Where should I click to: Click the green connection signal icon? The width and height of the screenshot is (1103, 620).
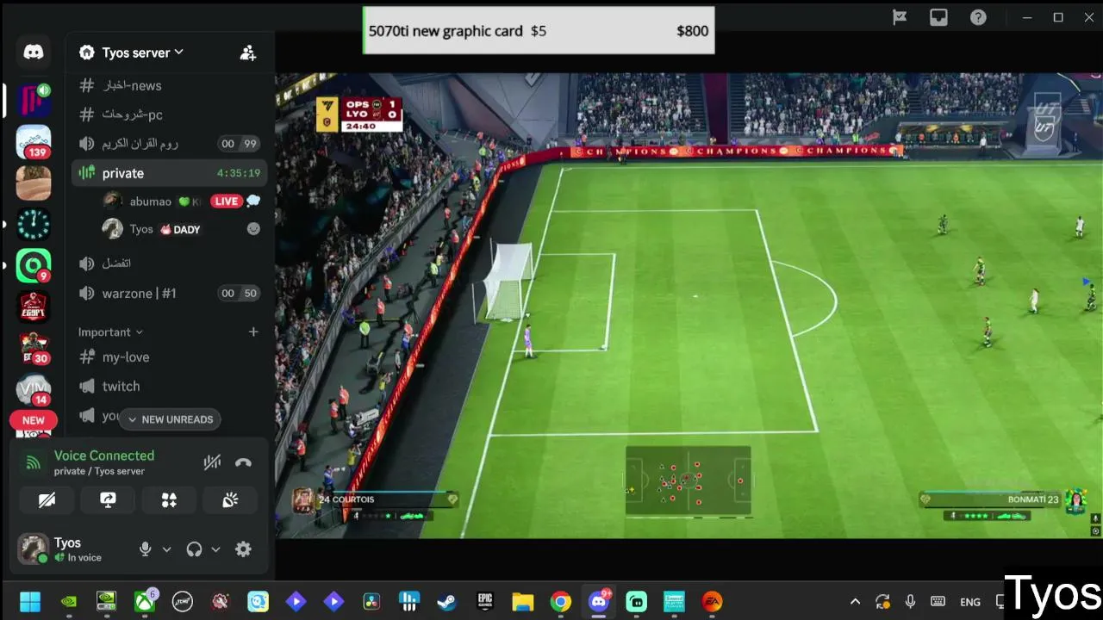[x=34, y=462]
